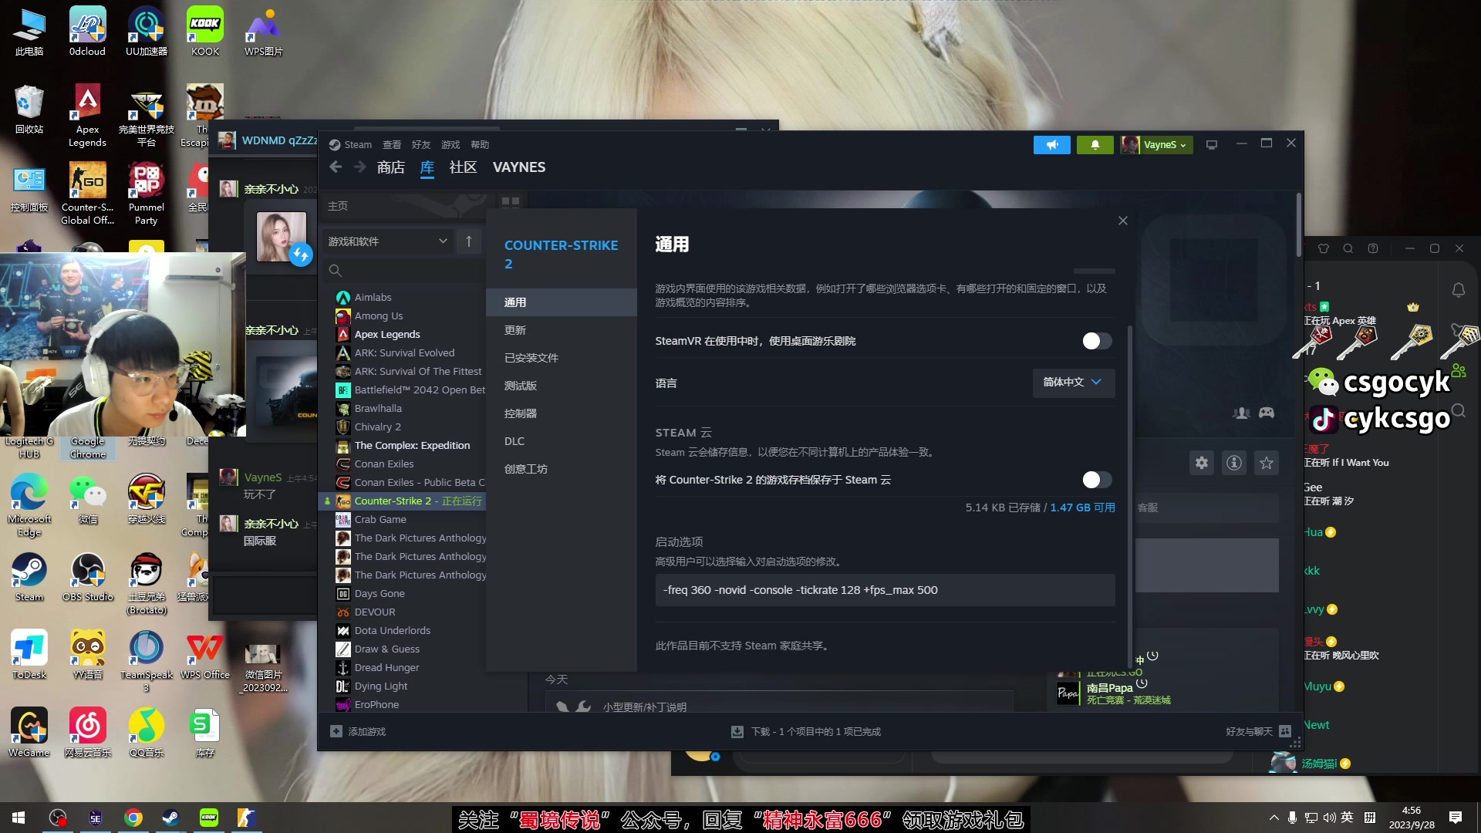Open language dropdown 简体中文
This screenshot has width=1481, height=833.
click(x=1074, y=383)
